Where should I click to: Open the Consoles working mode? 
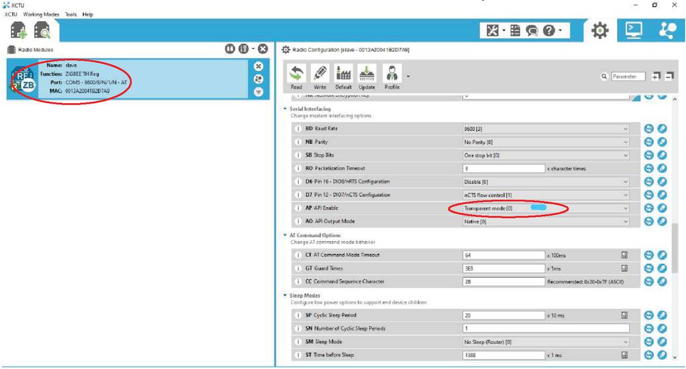point(634,30)
